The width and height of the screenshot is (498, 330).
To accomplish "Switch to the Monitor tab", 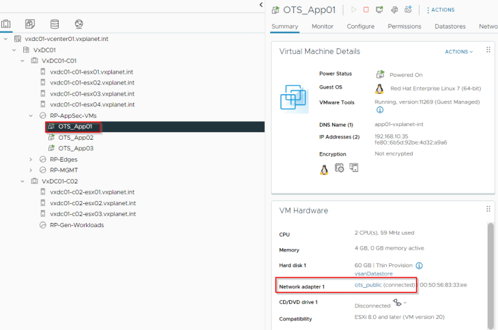I will click(x=323, y=27).
